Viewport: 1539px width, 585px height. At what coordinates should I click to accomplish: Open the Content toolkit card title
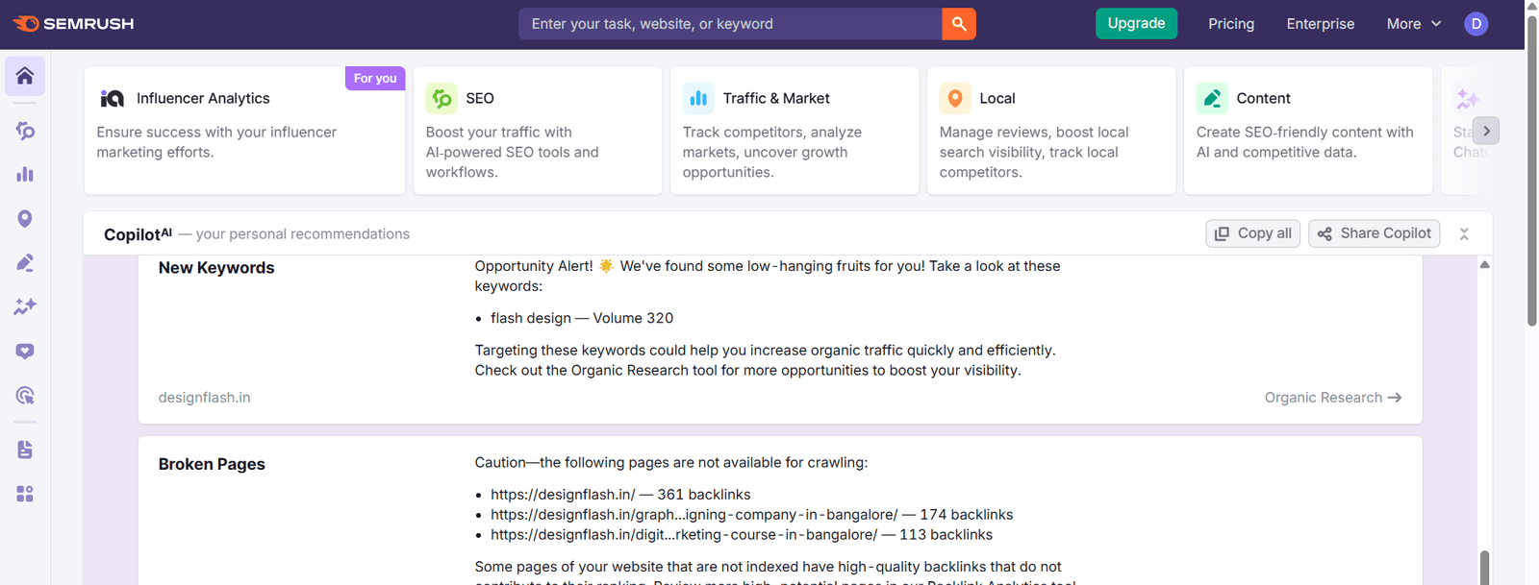(x=1263, y=99)
